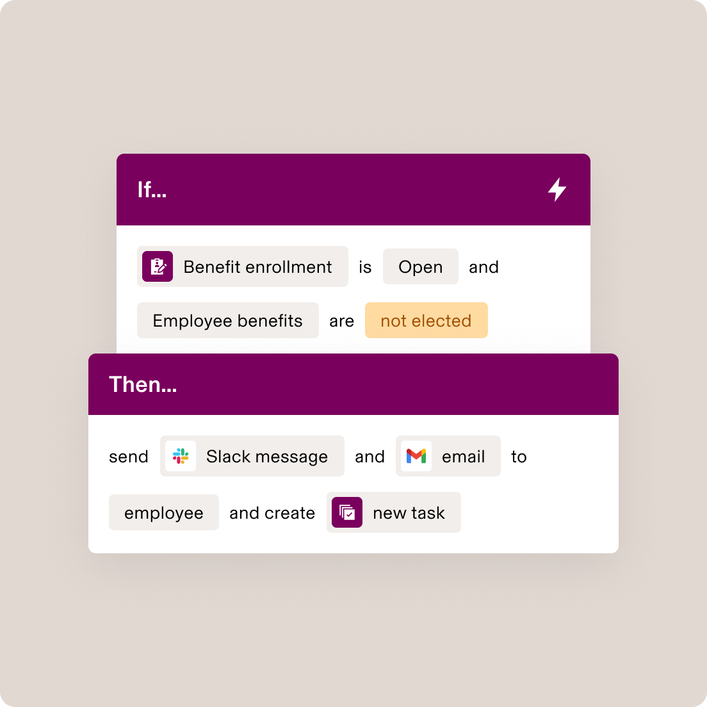Click the new task button
Screen dimensions: 707x707
393,512
